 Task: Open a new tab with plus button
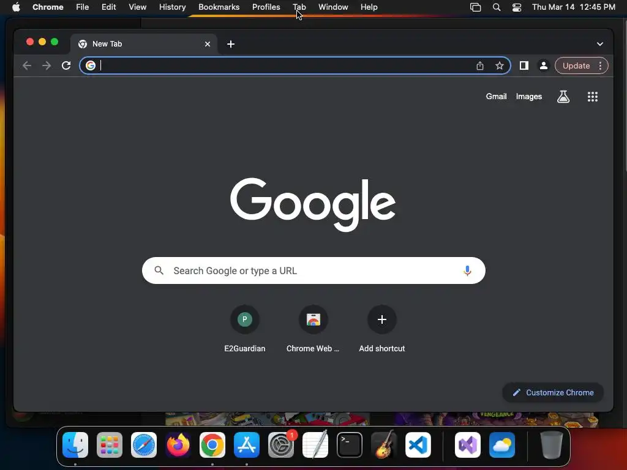(x=231, y=44)
